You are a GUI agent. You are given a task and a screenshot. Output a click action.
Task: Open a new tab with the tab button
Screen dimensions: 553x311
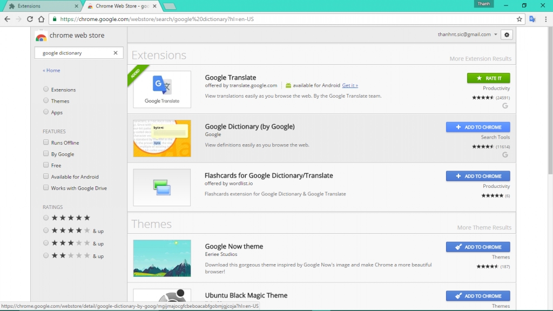click(170, 6)
